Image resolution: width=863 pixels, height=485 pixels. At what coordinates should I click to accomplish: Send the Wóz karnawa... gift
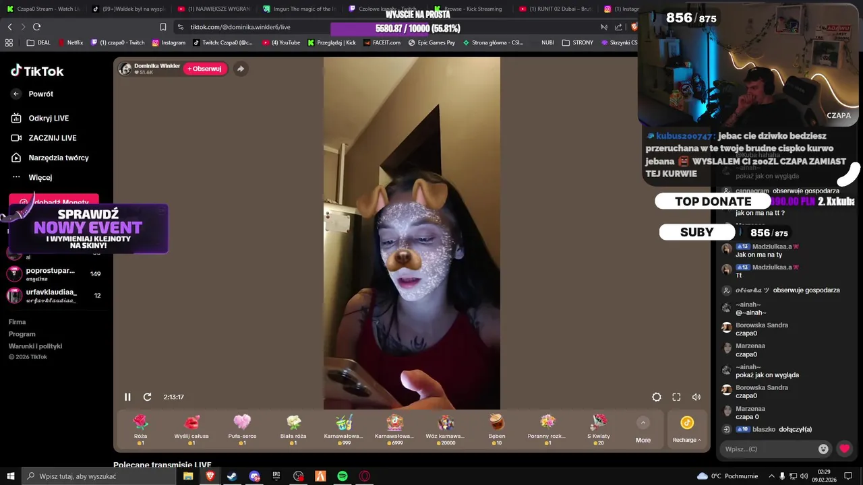tap(446, 429)
